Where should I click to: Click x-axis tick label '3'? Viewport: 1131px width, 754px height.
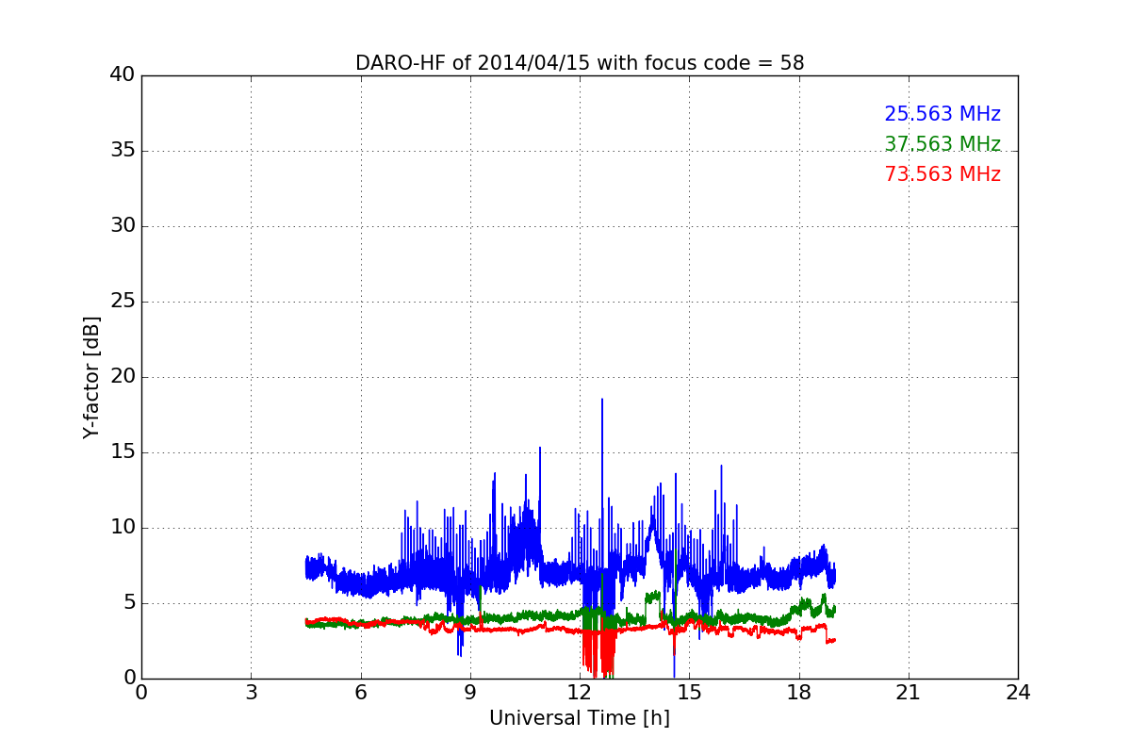251,693
